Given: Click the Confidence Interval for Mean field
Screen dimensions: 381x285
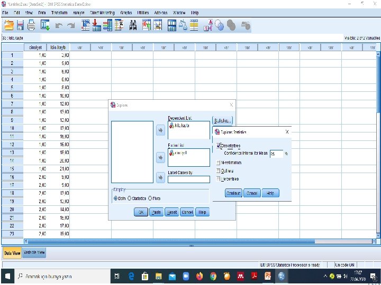Looking at the screenshot, I should point(277,154).
